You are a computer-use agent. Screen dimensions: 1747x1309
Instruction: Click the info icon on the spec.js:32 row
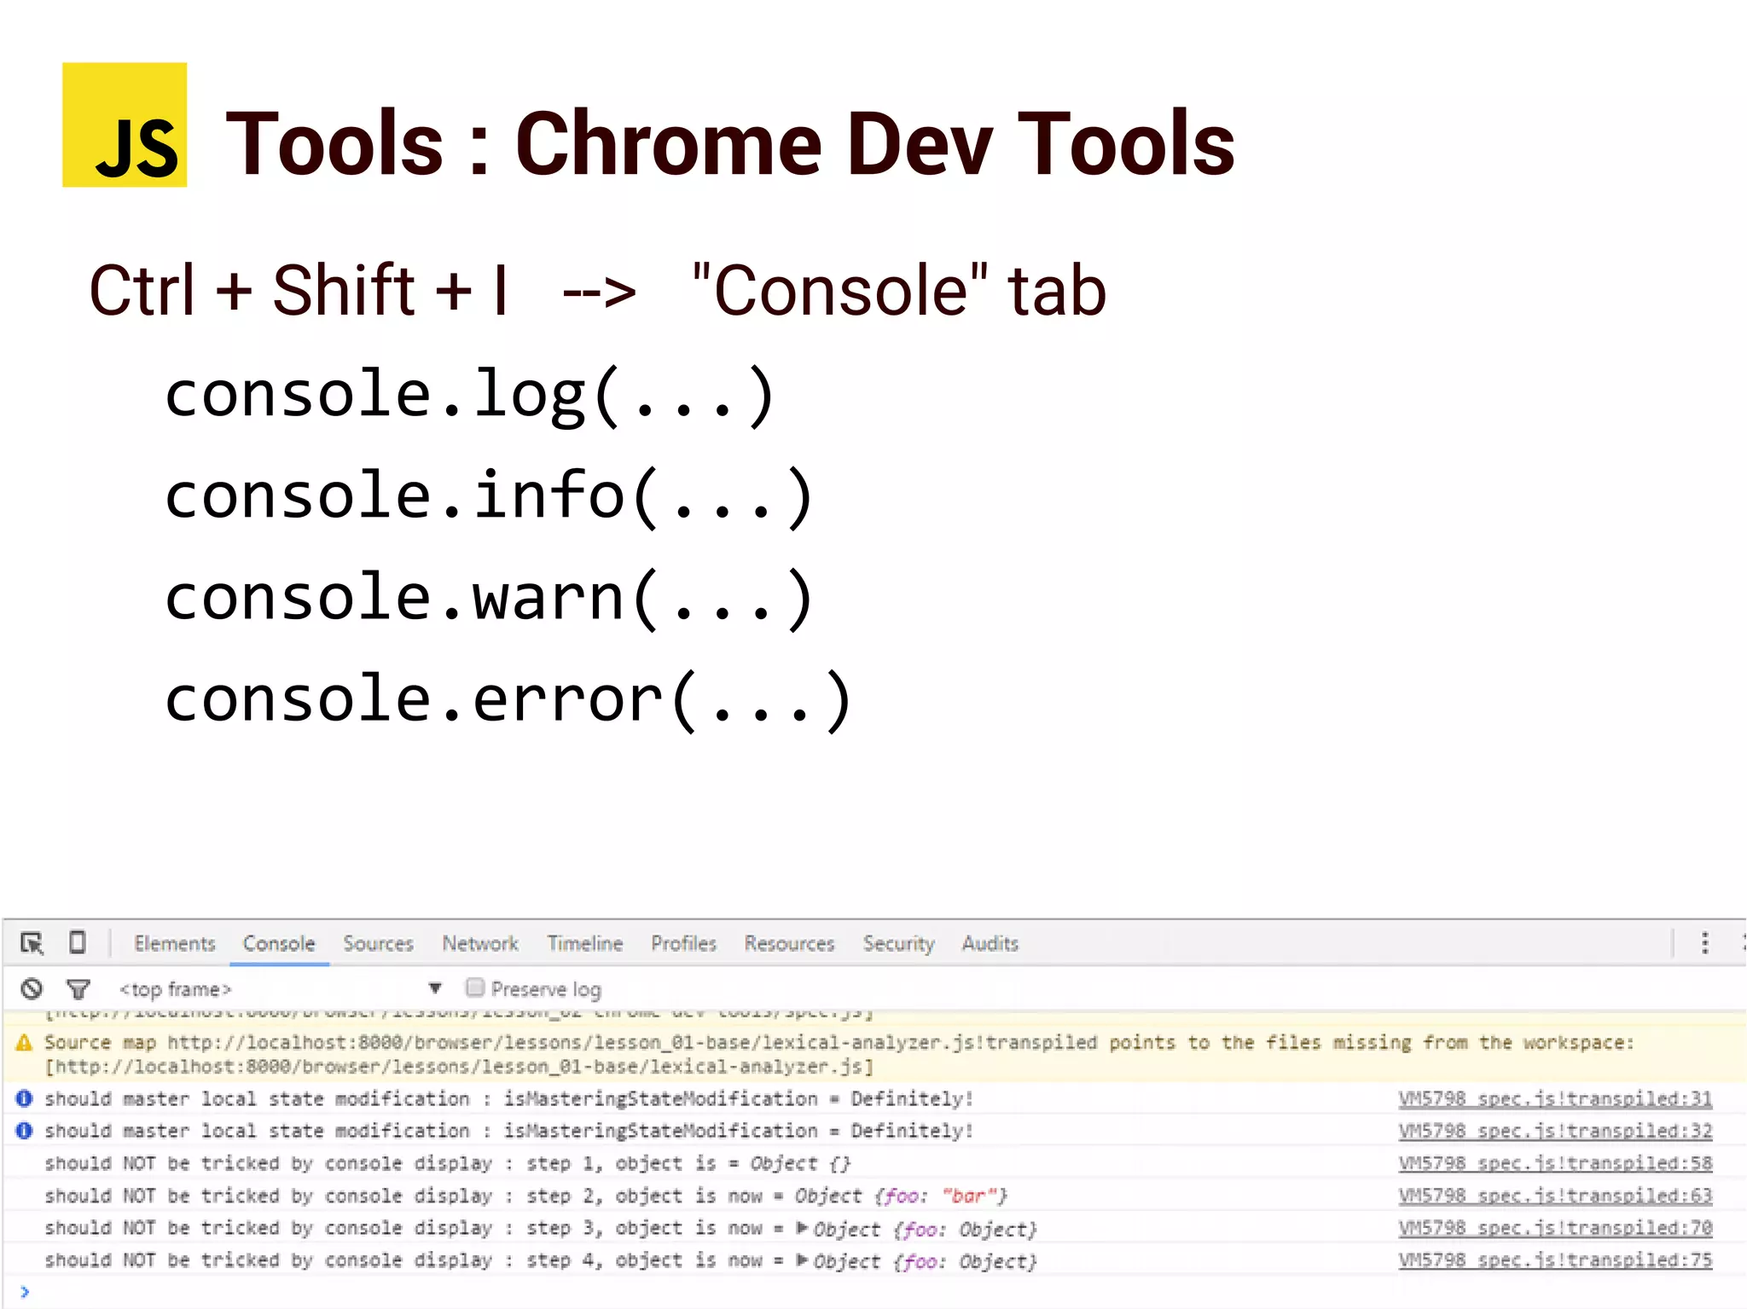(24, 1132)
